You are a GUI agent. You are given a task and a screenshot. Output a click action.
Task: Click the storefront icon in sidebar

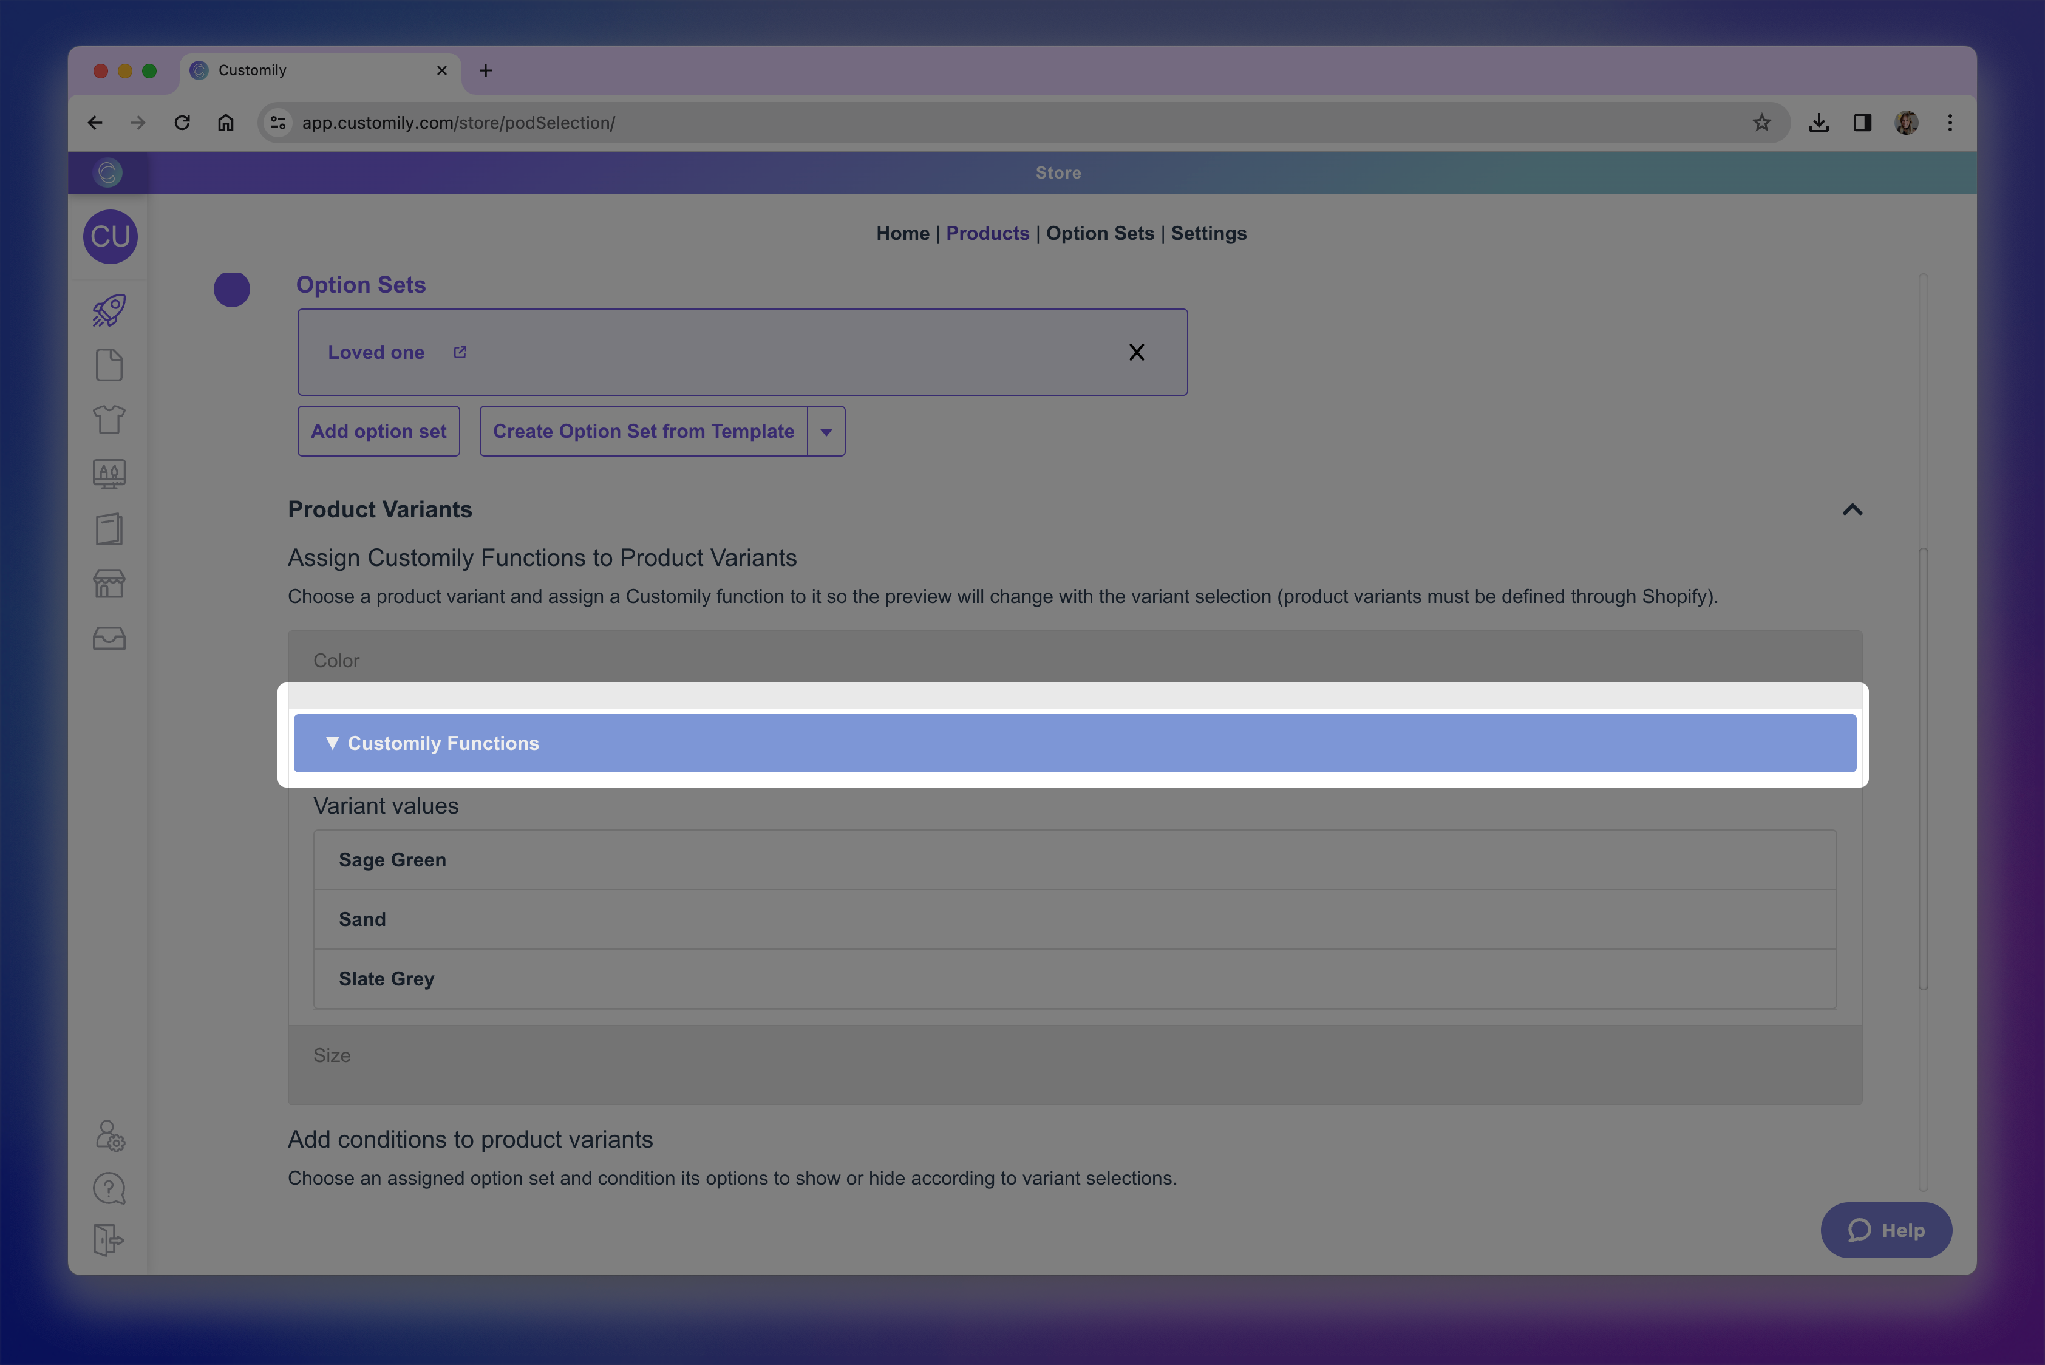[x=109, y=584]
